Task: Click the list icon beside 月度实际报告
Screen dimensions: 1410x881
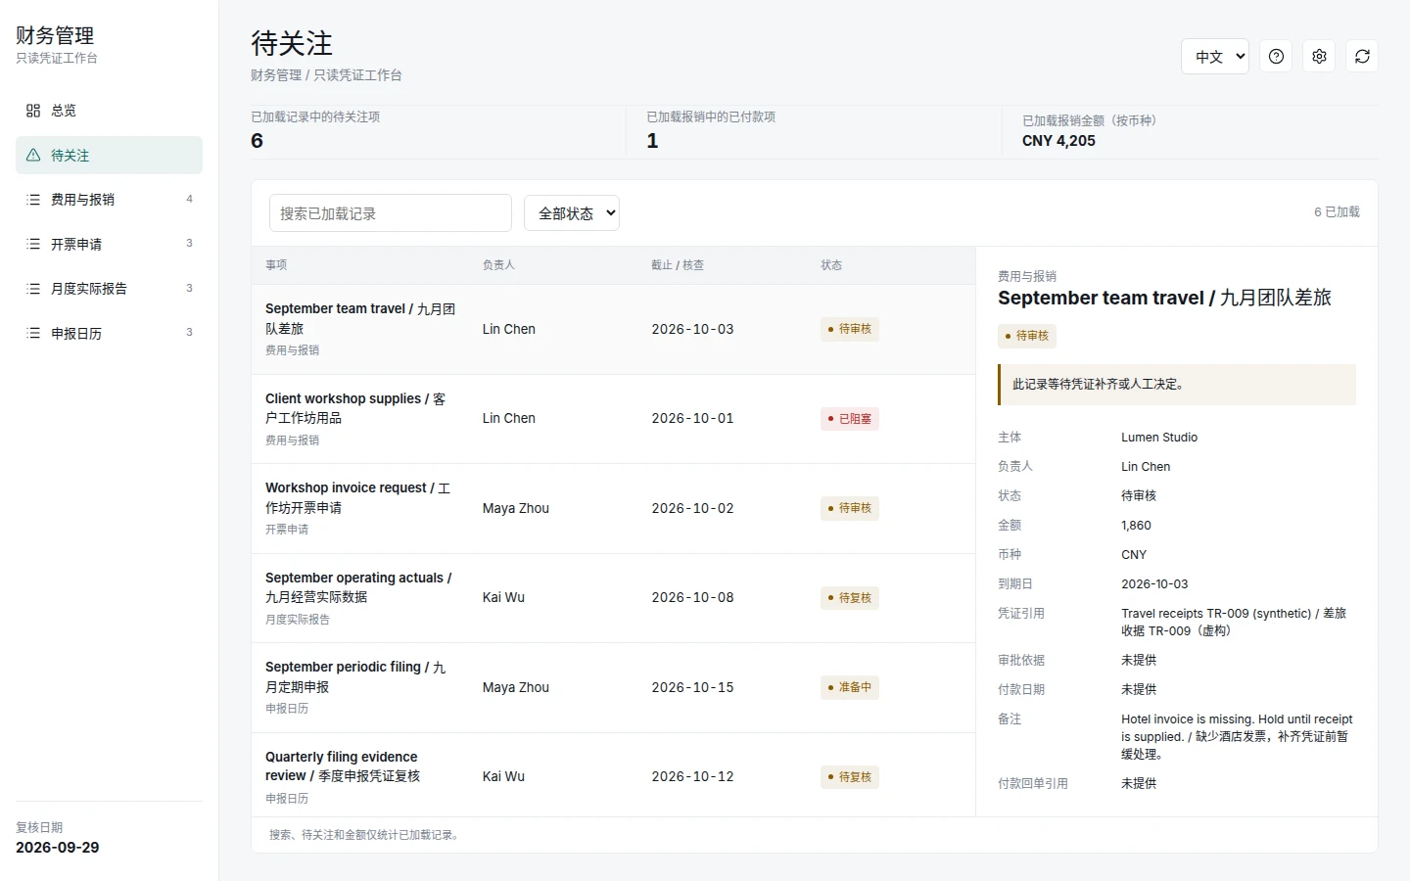Action: click(x=33, y=289)
